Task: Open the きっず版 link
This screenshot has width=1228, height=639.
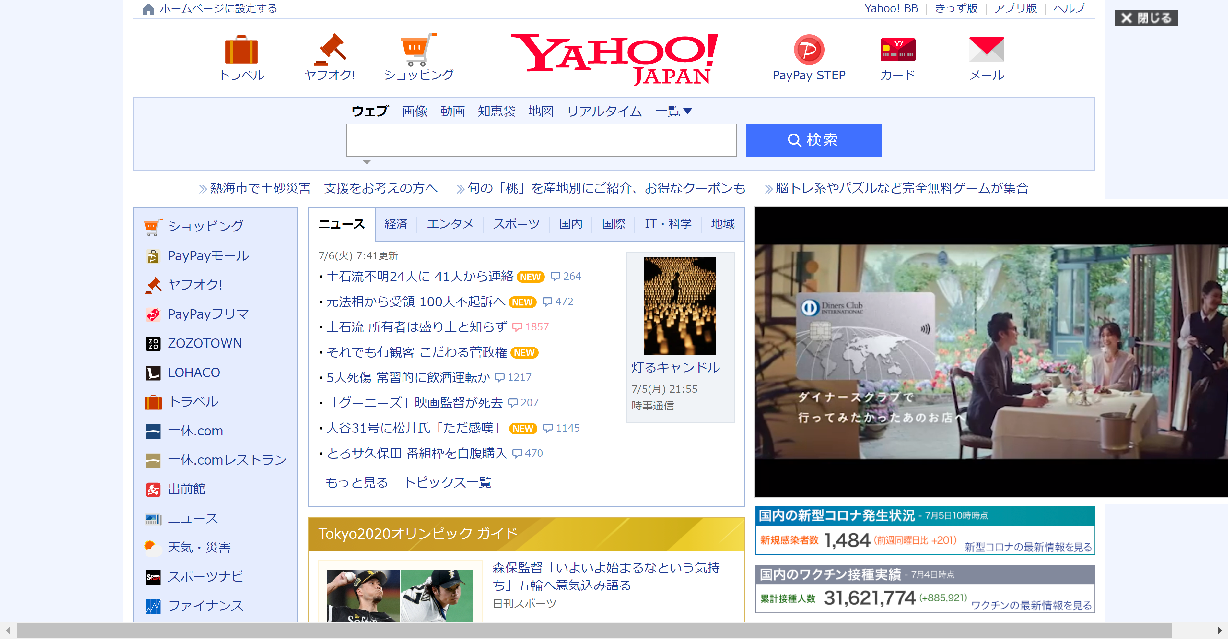Action: [956, 8]
